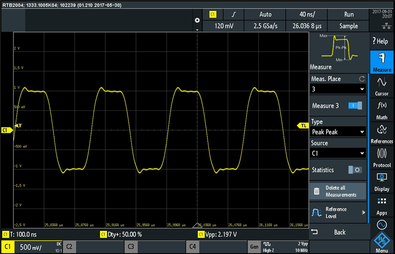
Task: Toggle the Statistics switch
Action: [355, 170]
